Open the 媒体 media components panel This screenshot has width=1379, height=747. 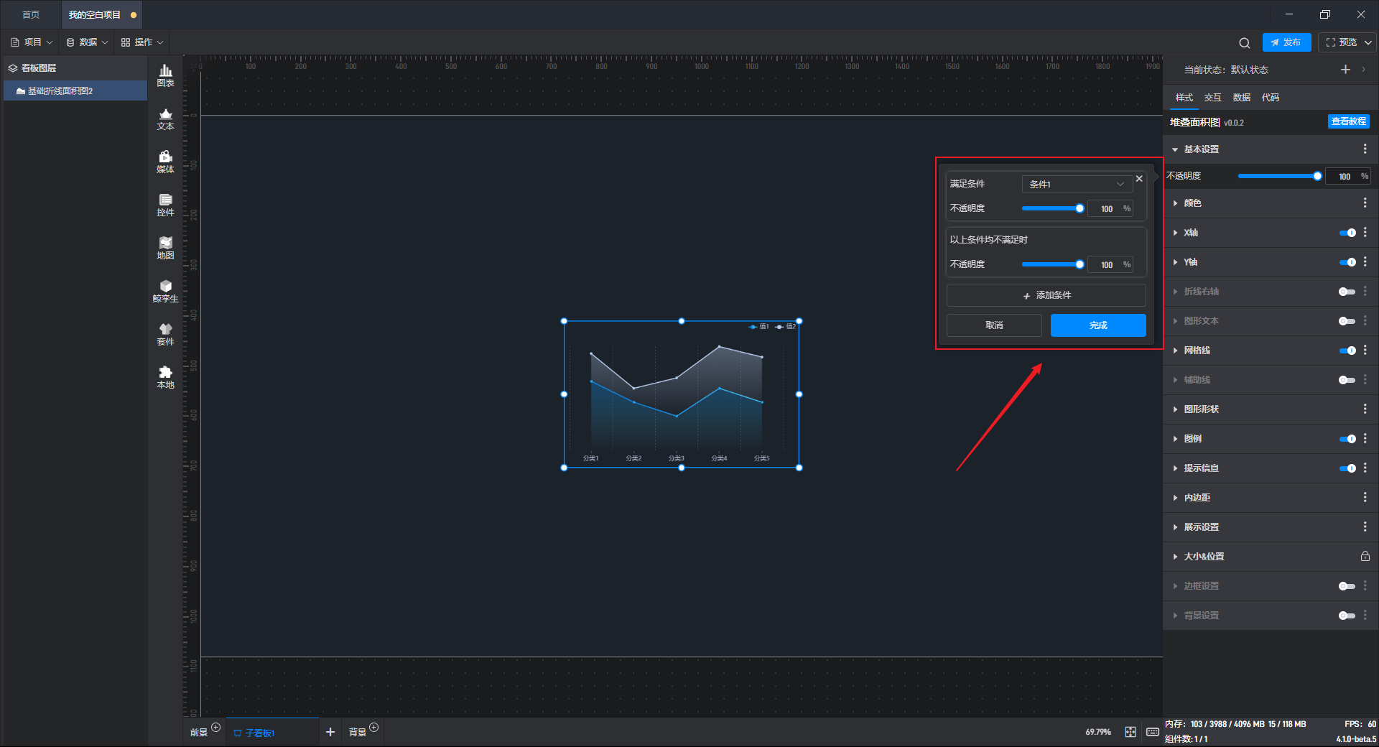click(x=165, y=162)
